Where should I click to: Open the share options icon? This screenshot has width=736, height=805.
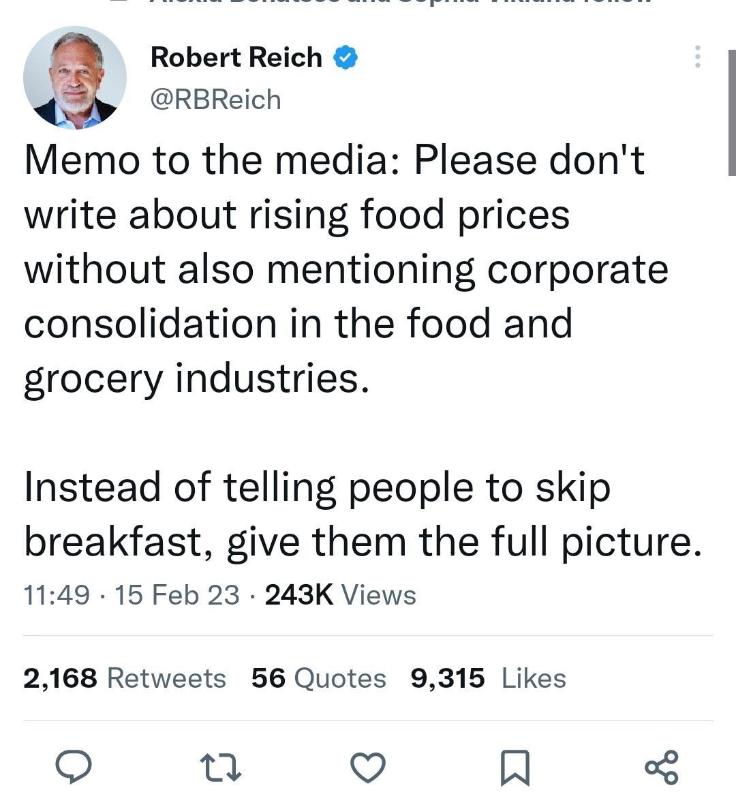pyautogui.click(x=661, y=768)
